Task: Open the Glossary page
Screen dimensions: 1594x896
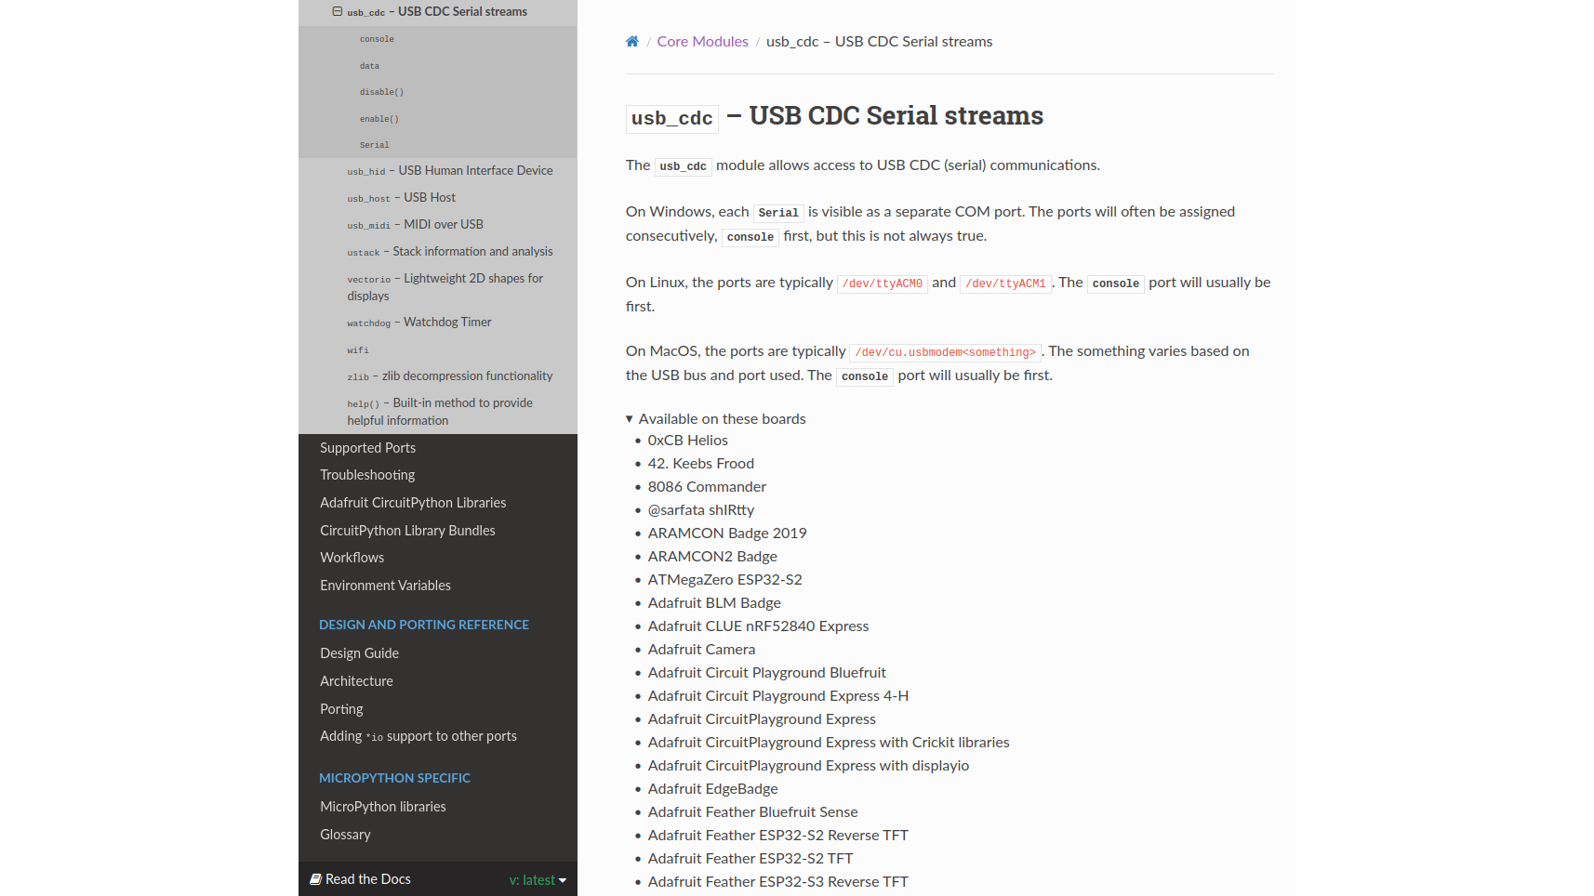Action: coord(345,835)
